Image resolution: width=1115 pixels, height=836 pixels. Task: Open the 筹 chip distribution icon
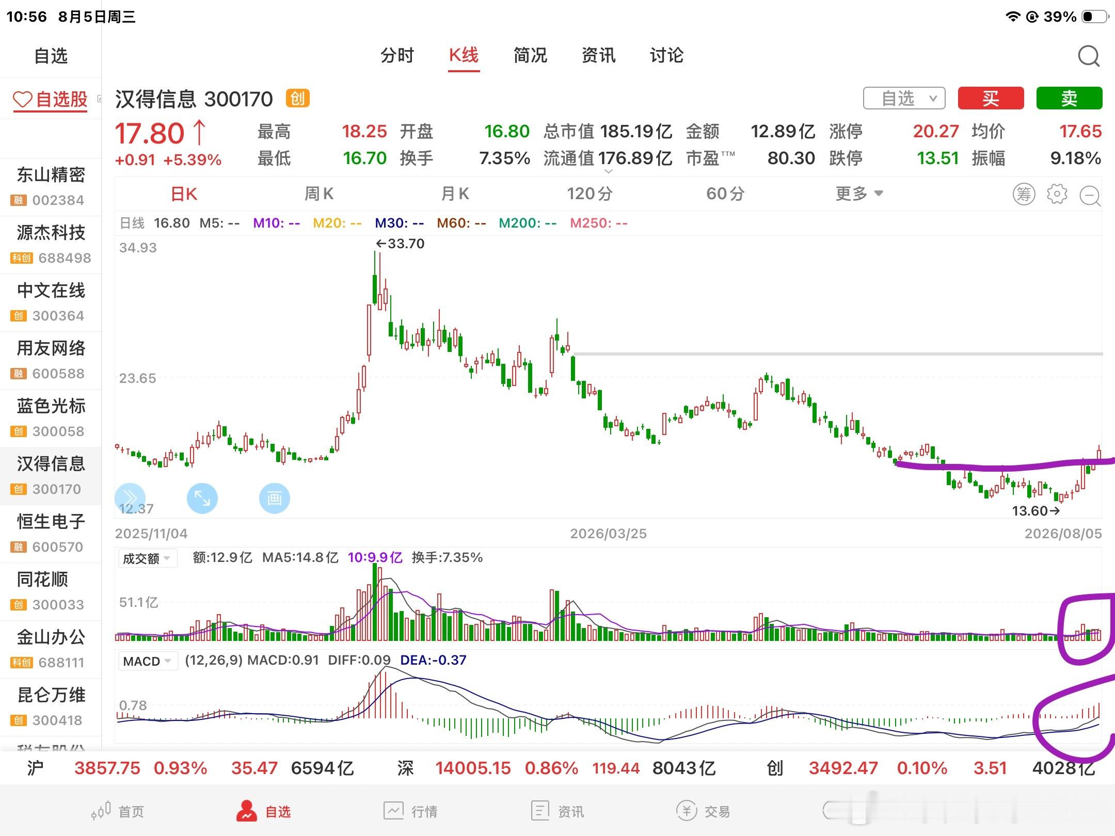[1024, 194]
